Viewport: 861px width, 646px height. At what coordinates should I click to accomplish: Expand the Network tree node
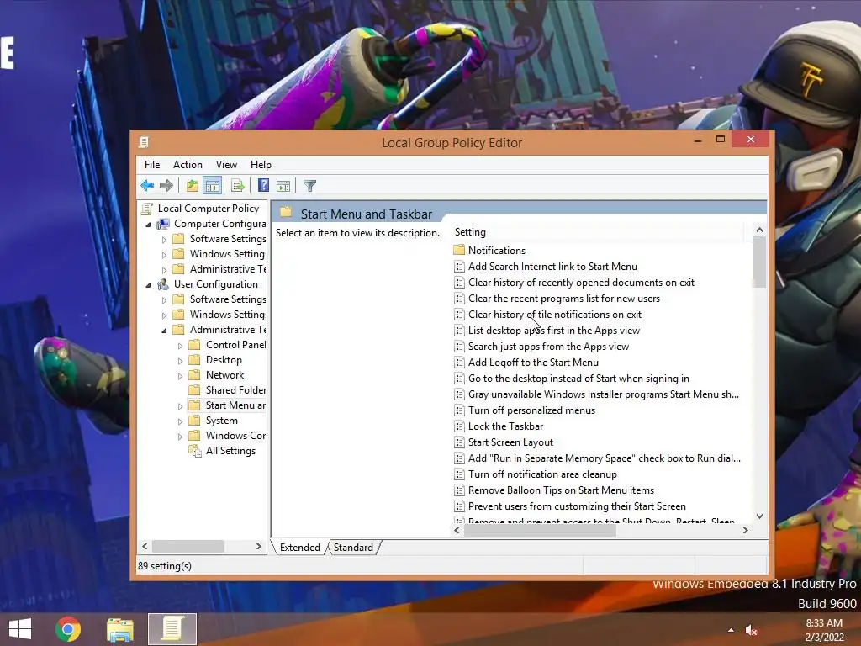180,376
